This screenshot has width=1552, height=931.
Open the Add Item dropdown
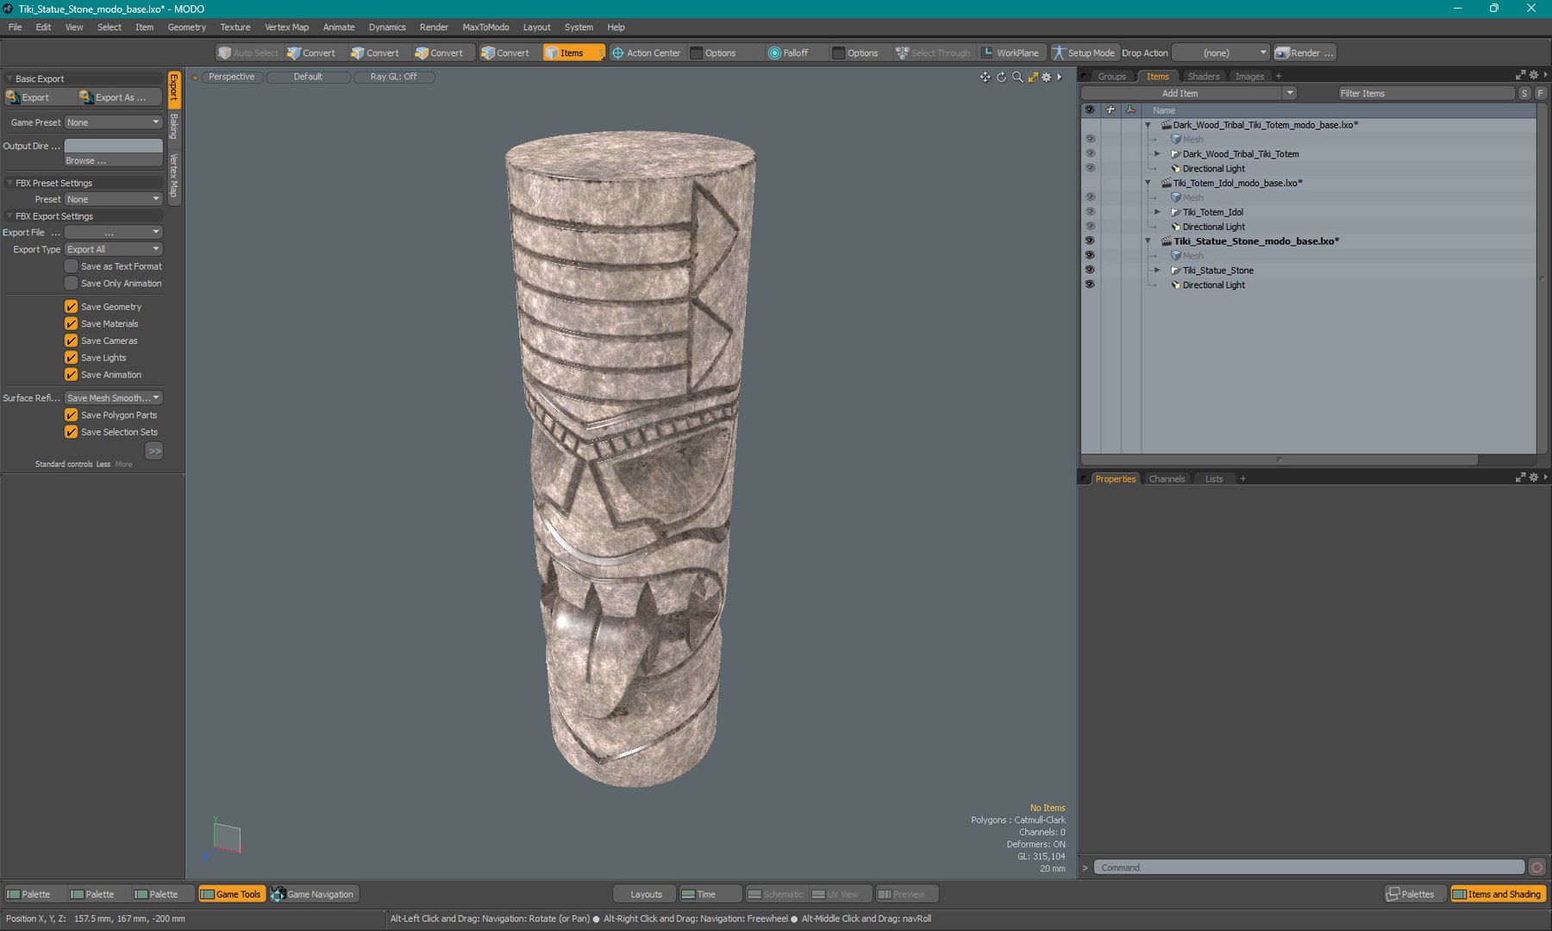tap(1188, 93)
